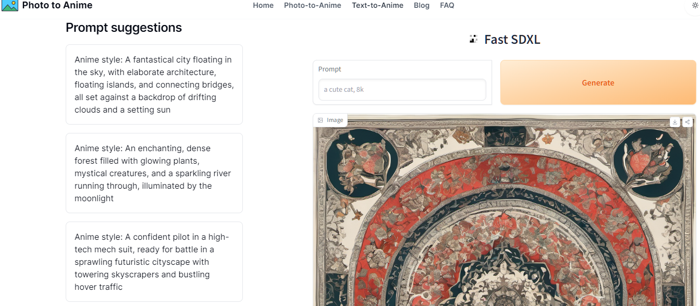
Task: Go to the Photo-to-Anime page
Action: coord(313,5)
